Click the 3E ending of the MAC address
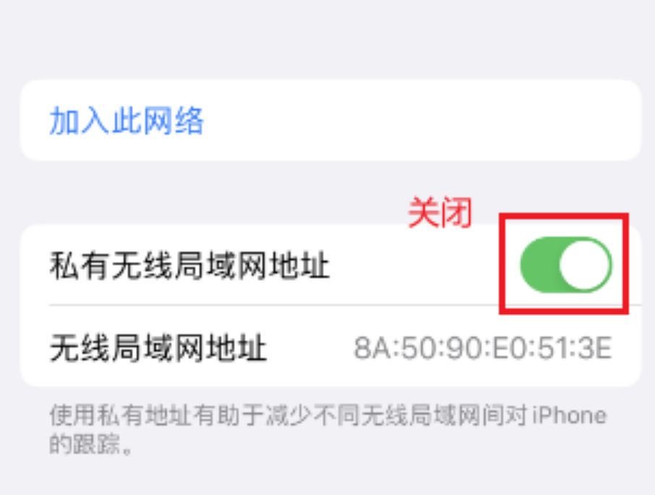Screen dimensions: 655x495 [596, 347]
